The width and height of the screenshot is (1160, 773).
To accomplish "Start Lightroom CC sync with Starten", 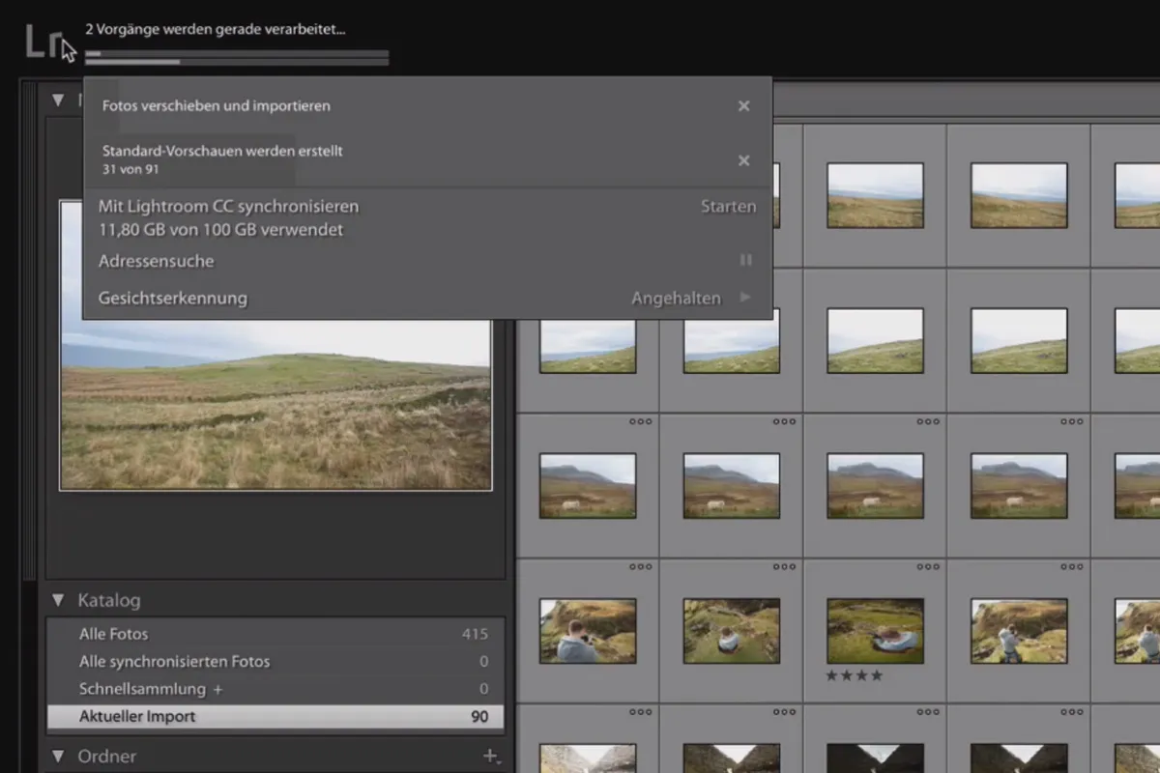I will pos(728,207).
